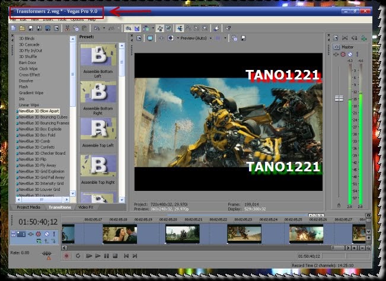
Task: Click the What's This help icon
Action: pyautogui.click(x=228, y=28)
